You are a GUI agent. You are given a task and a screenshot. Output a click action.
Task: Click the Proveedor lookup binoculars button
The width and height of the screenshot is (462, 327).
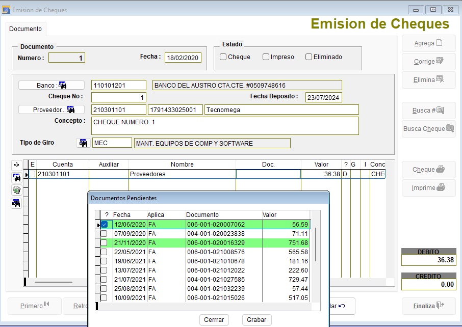pos(52,110)
